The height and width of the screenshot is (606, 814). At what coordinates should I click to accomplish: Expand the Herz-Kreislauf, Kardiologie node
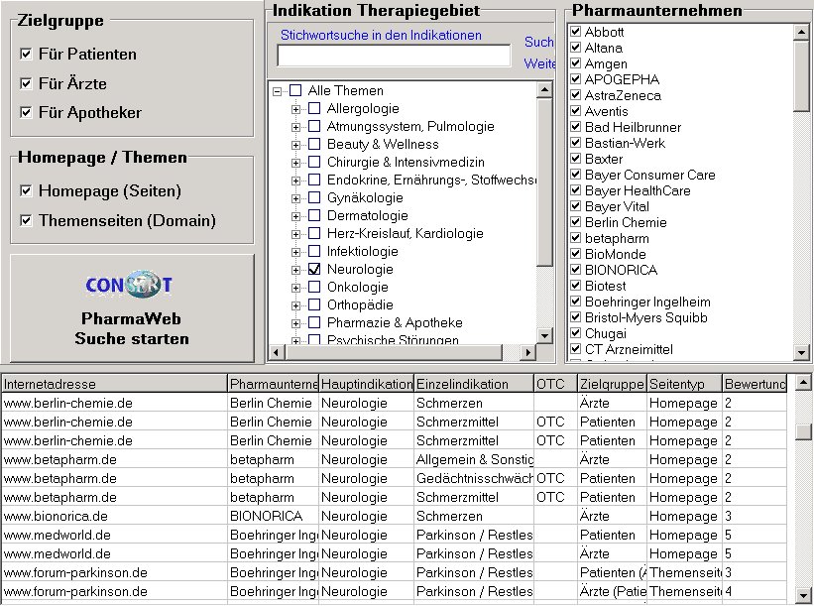pos(295,234)
